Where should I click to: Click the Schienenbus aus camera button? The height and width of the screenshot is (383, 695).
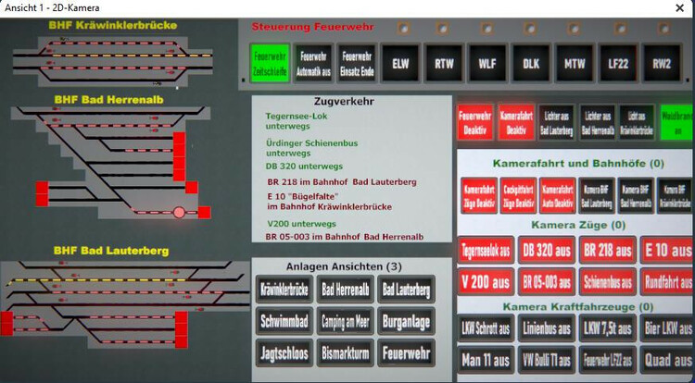[607, 282]
